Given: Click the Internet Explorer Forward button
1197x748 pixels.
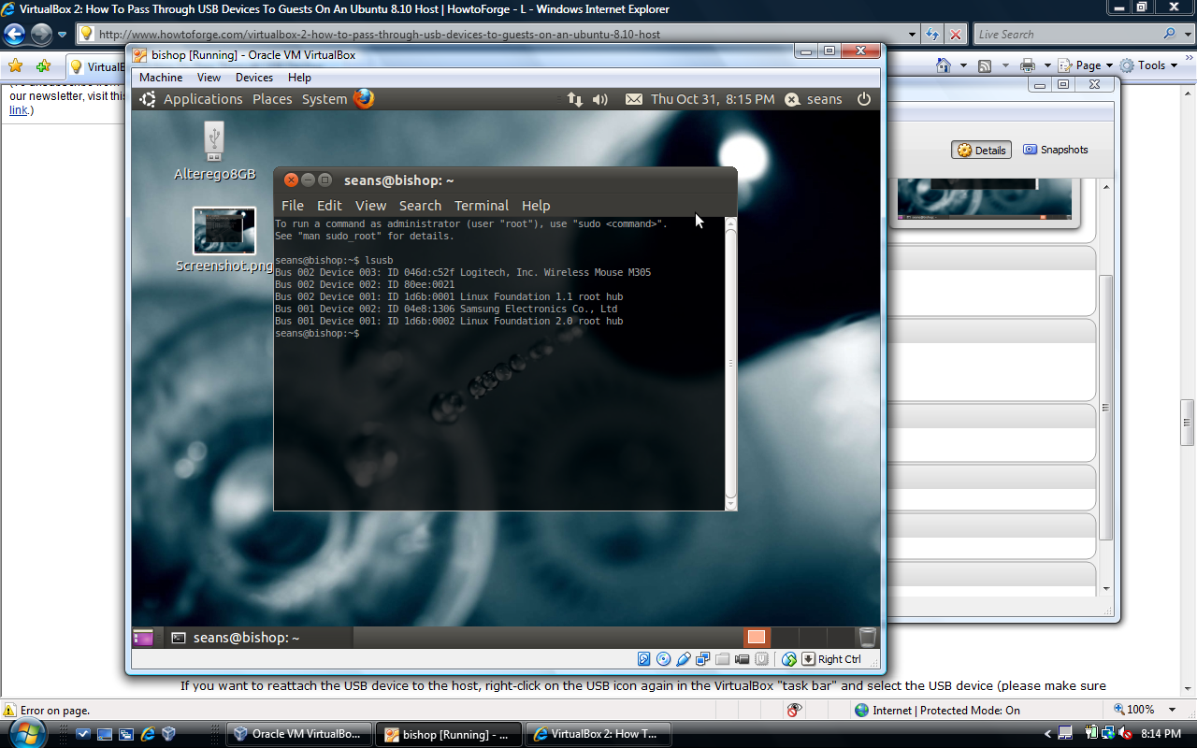Looking at the screenshot, I should pos(41,35).
